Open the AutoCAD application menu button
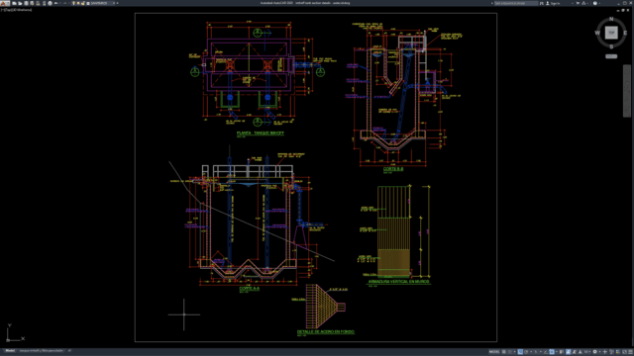Image resolution: width=634 pixels, height=356 pixels. (4, 3)
